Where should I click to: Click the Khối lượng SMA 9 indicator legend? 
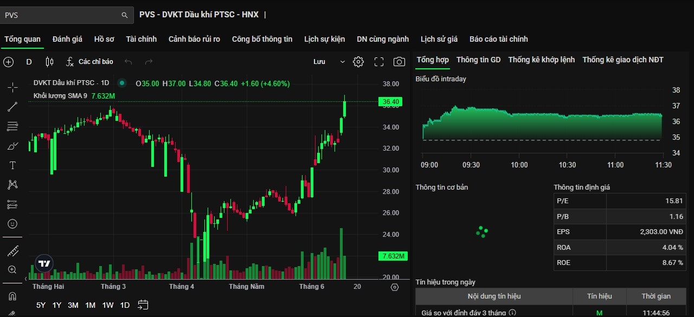click(60, 96)
